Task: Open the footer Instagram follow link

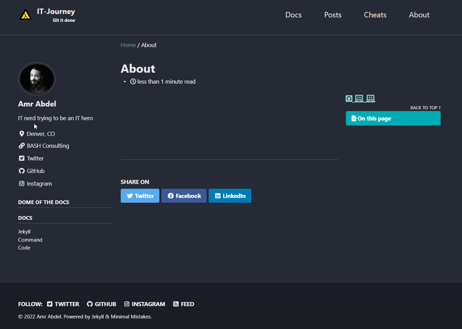Action: [145, 304]
